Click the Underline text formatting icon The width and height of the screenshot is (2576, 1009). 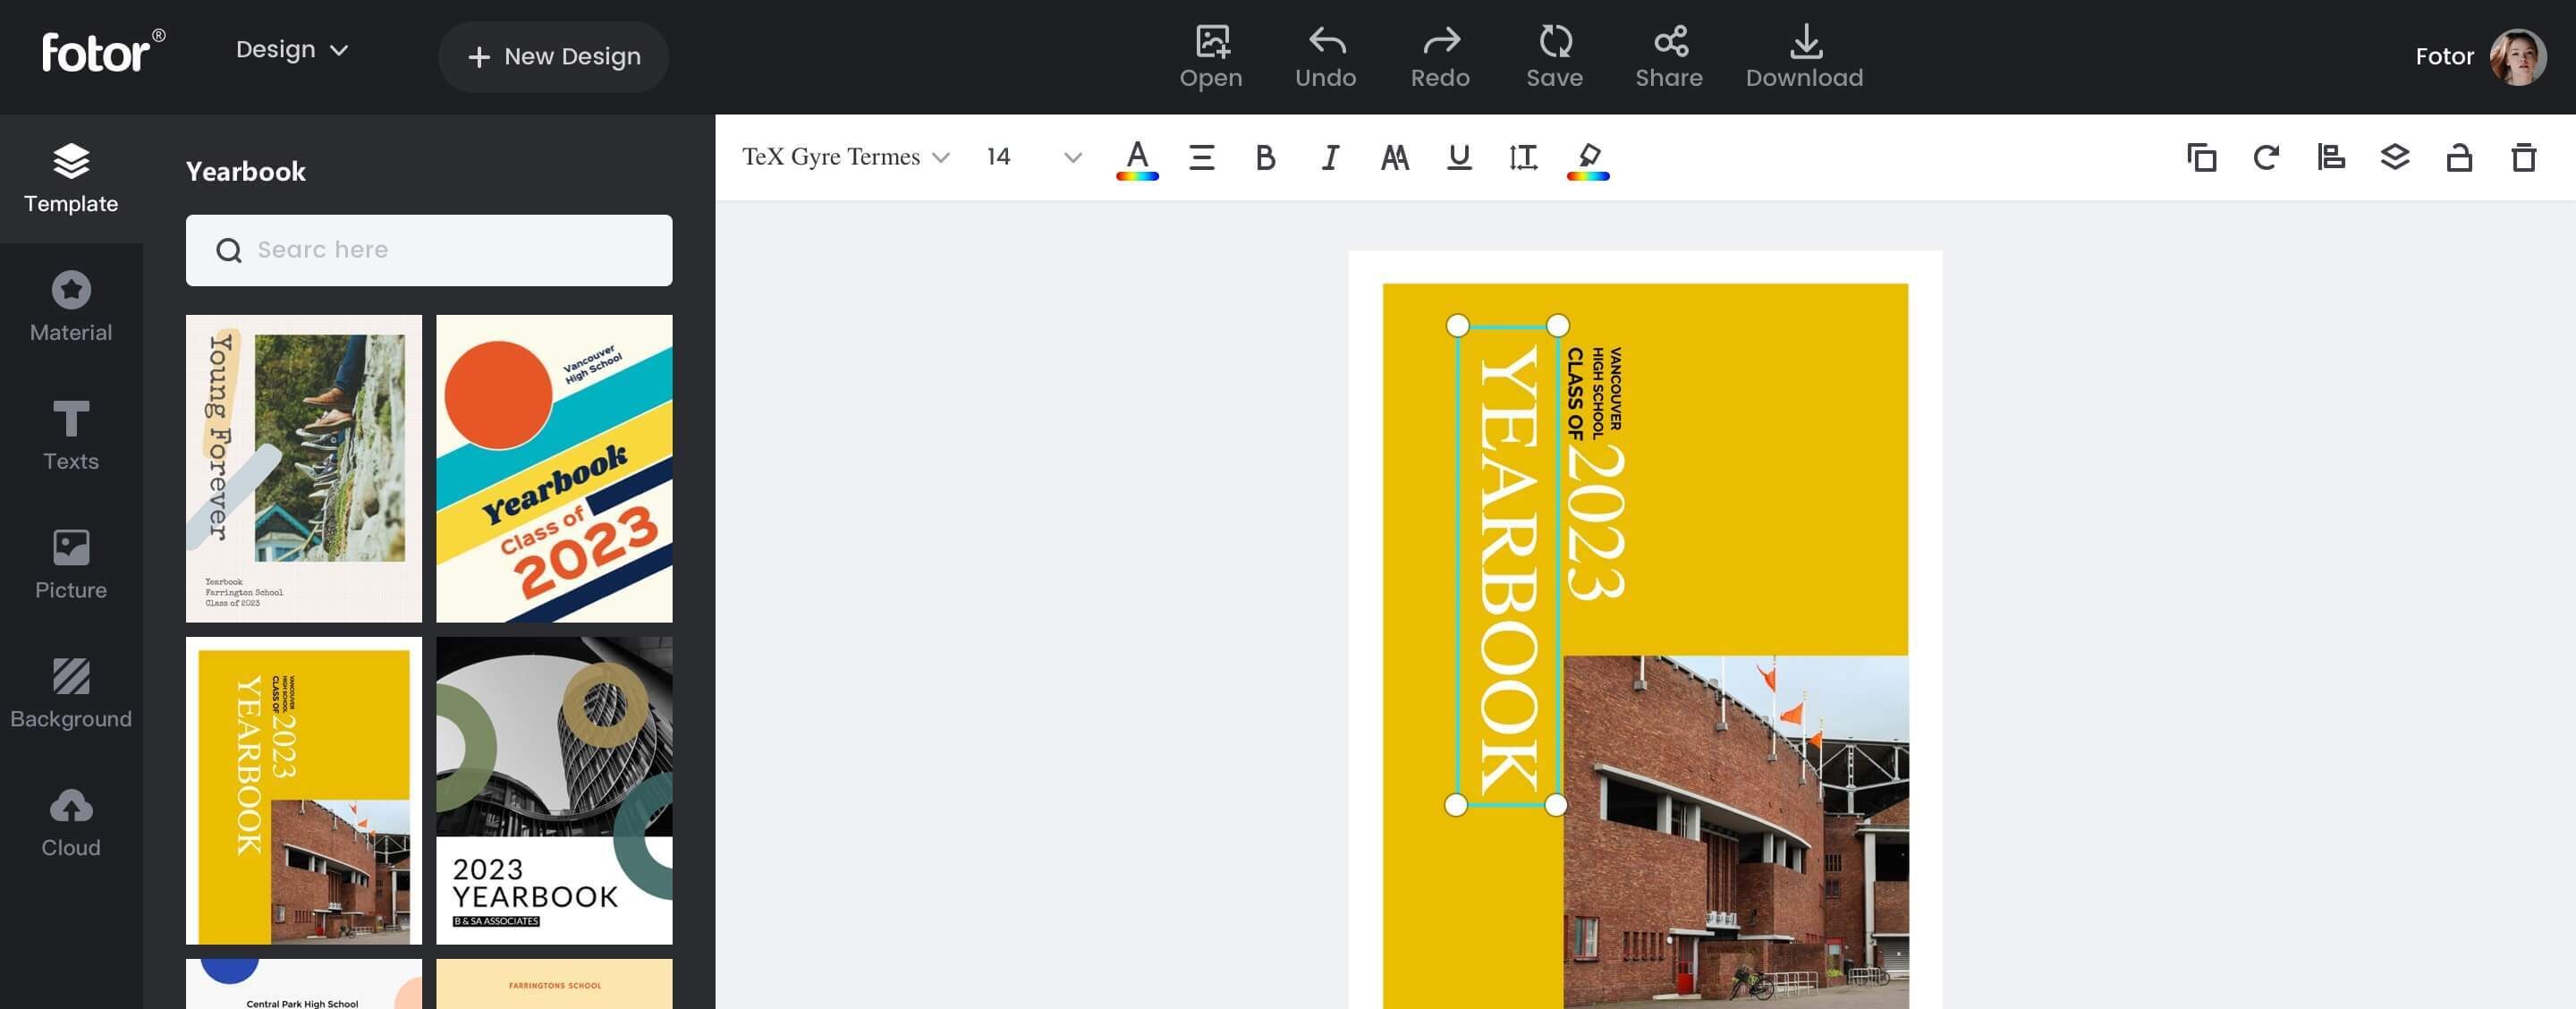1455,157
